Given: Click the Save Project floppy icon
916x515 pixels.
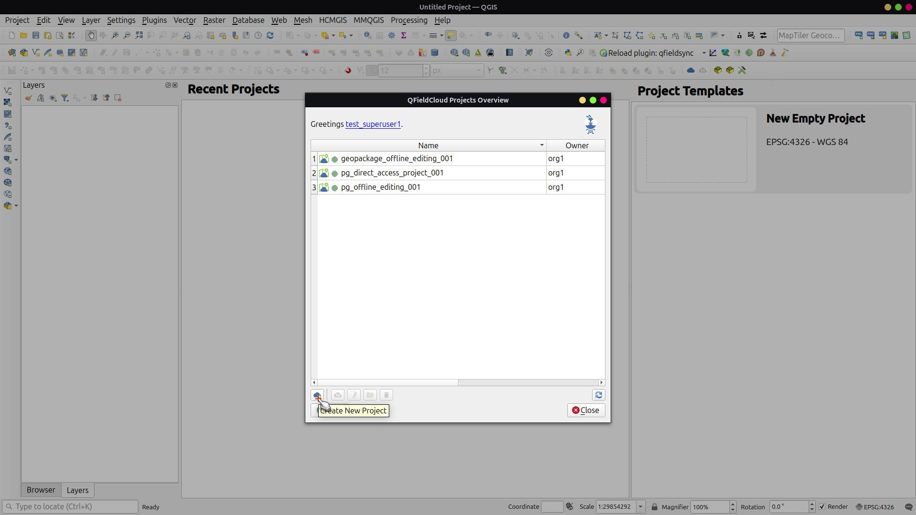Looking at the screenshot, I should tap(36, 35).
